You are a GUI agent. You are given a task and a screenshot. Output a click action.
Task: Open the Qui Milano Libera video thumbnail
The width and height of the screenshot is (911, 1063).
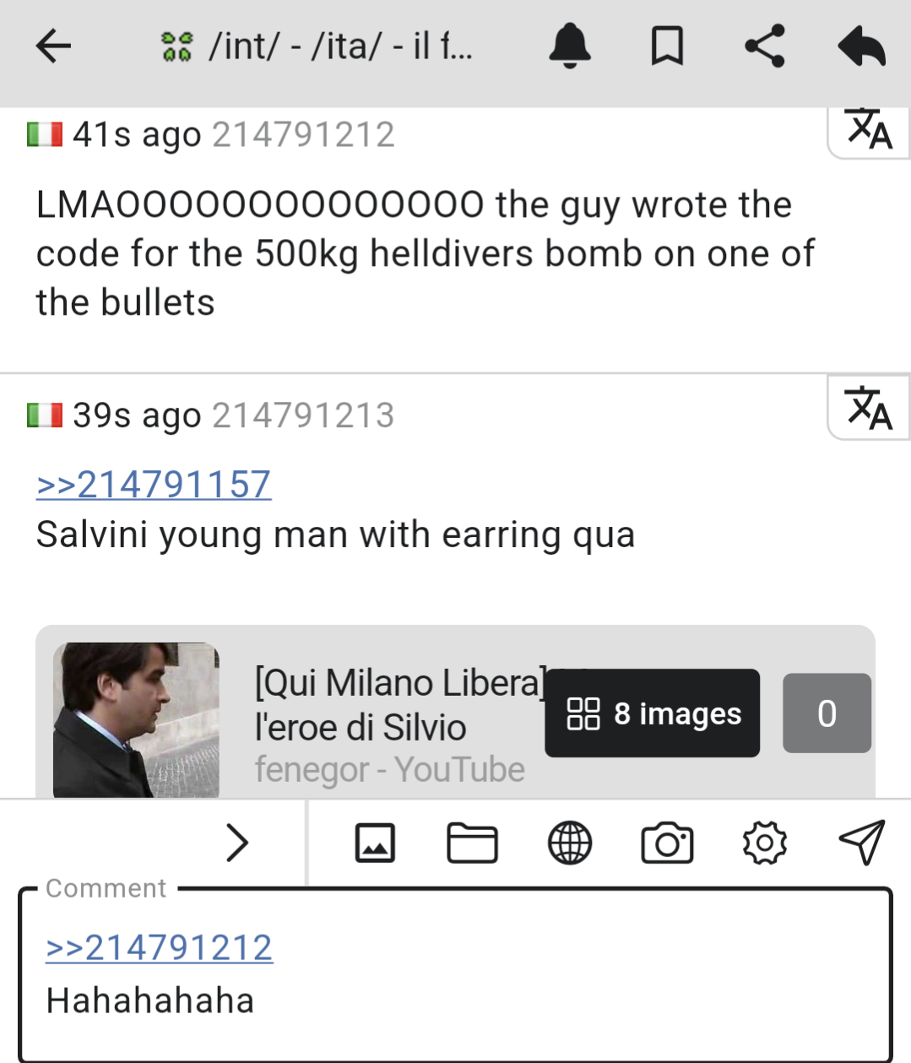coord(136,720)
